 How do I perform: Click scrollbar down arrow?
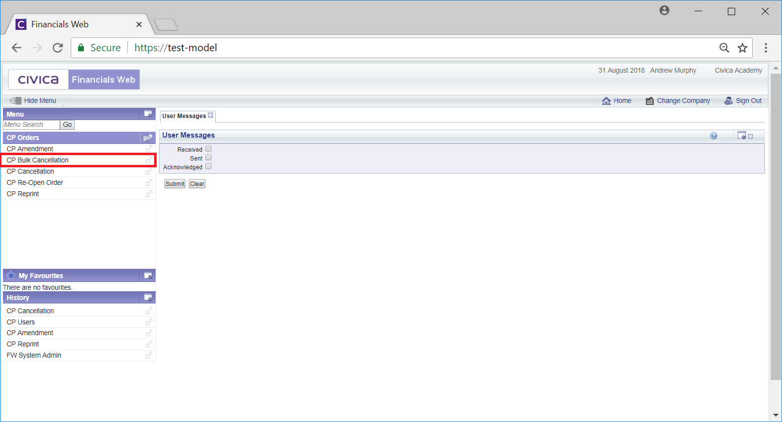pos(776,415)
